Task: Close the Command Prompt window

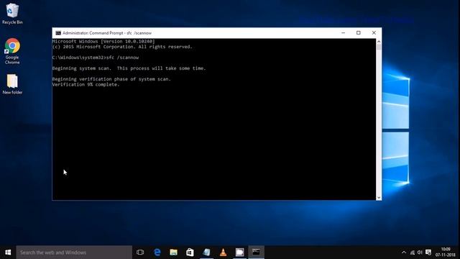Action: point(374,33)
